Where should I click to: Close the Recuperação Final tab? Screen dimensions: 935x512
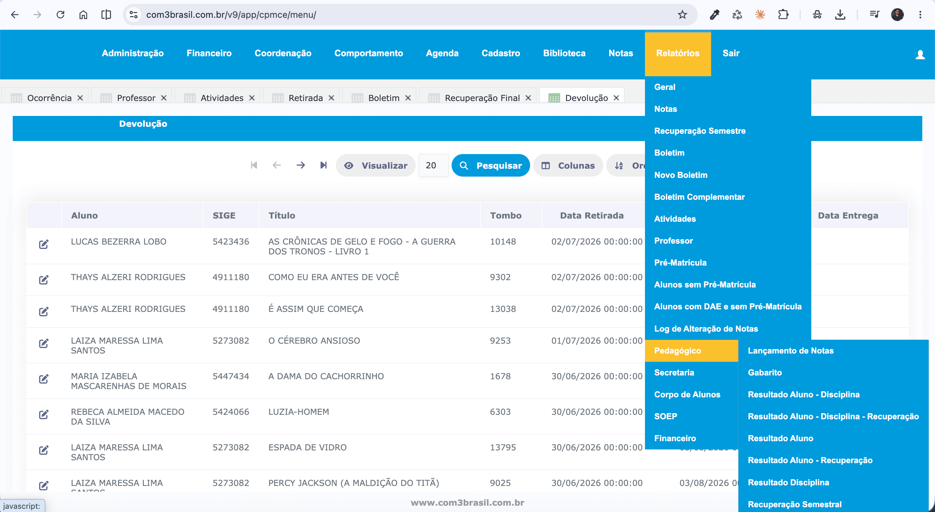coord(528,98)
